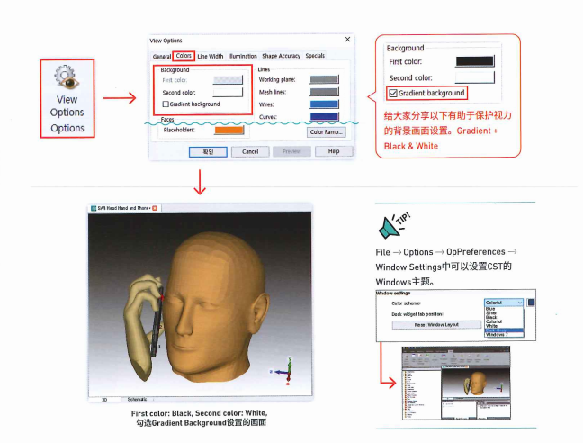Close the View Options dialog
This screenshot has width=583, height=443.
pyautogui.click(x=347, y=40)
